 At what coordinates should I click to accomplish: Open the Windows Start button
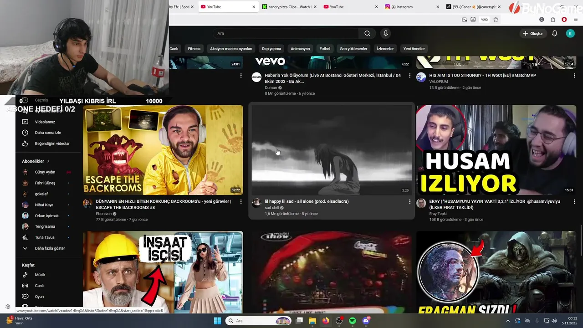217,321
